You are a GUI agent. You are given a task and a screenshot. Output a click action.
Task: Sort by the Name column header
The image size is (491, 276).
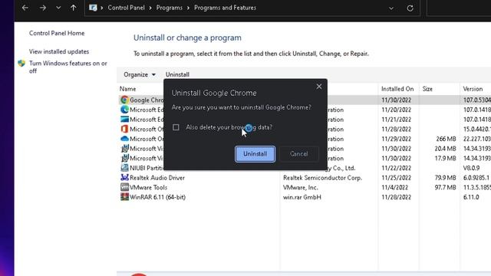[x=128, y=89]
